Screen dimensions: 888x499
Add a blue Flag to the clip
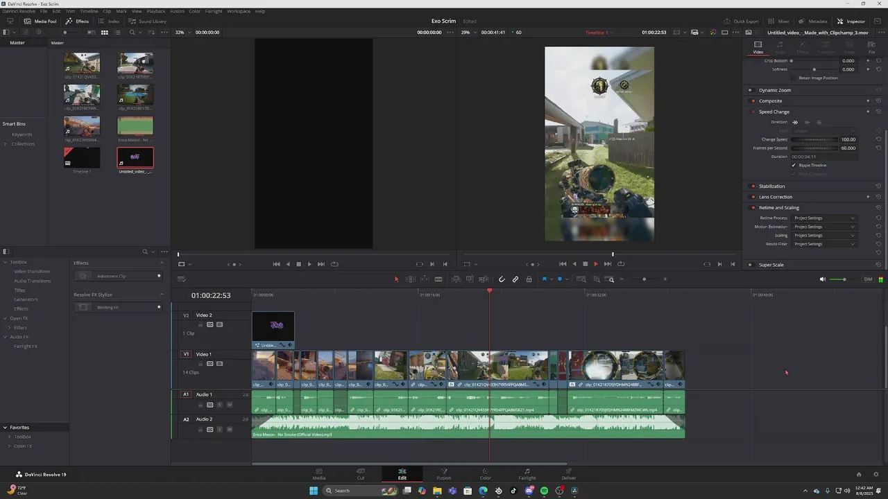pyautogui.click(x=544, y=279)
